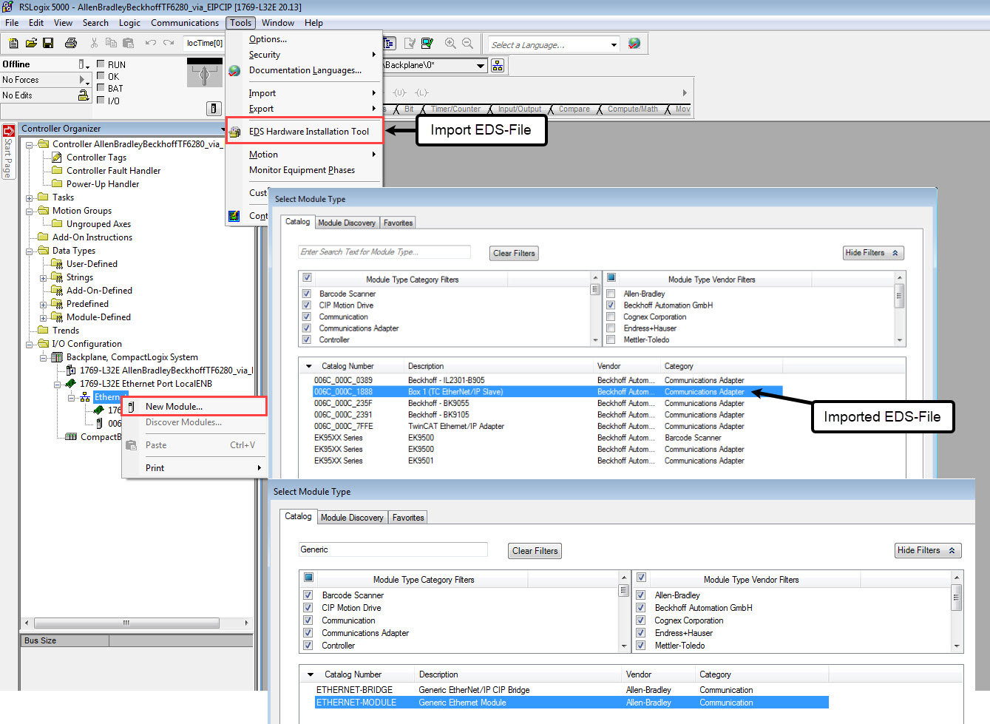Click the Catalog Number column header in lower dialog
990x724 pixels.
pyautogui.click(x=353, y=674)
